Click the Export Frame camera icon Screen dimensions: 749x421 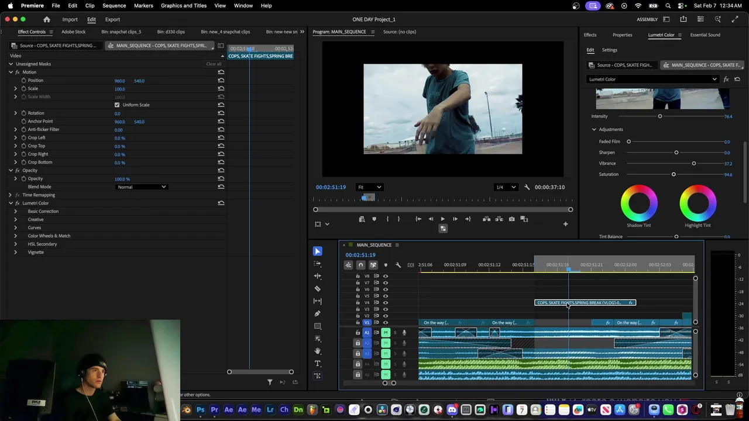click(x=511, y=219)
